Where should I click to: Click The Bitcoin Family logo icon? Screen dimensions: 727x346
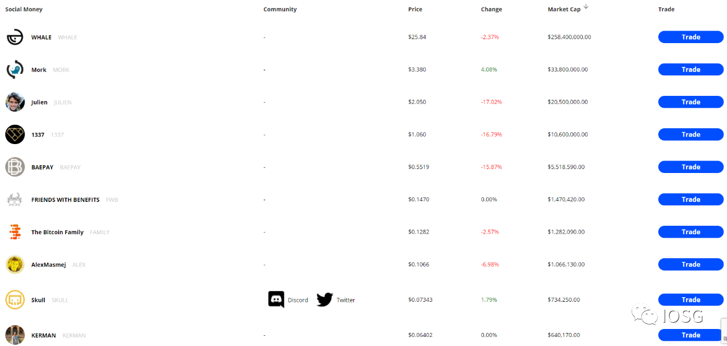click(15, 232)
